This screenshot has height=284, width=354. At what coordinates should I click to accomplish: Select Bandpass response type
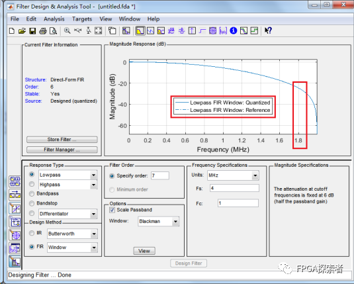click(32, 194)
